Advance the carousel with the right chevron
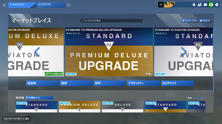This screenshot has width=222, height=124. coord(184,52)
